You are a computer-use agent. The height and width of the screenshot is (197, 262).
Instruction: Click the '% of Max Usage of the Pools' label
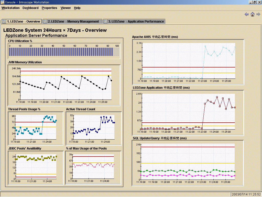point(86,149)
